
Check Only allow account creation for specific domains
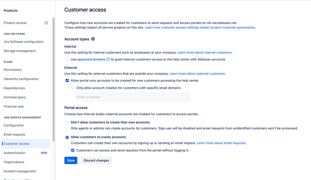[x=73, y=88]
